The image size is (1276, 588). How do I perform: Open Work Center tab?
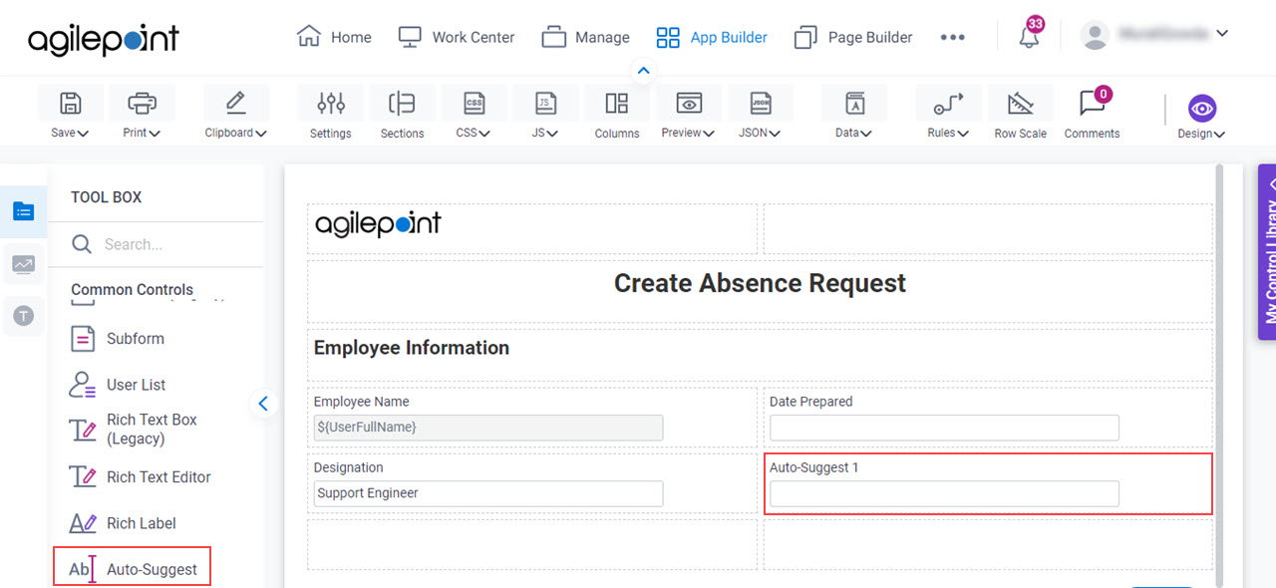click(457, 37)
